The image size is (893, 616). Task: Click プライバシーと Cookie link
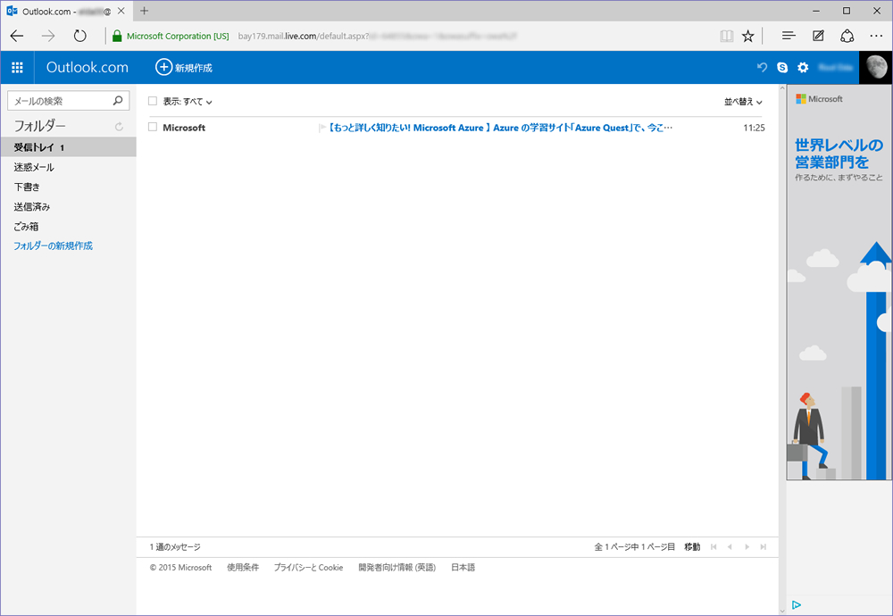[x=308, y=567]
